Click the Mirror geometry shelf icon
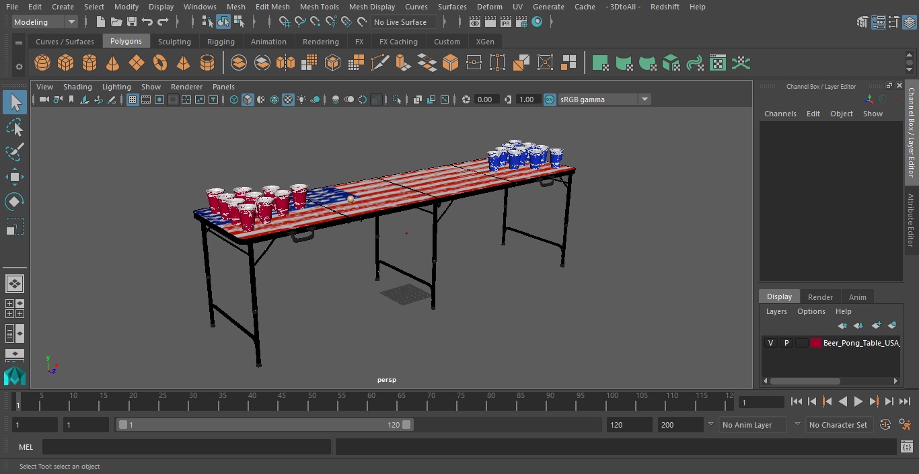The image size is (919, 474). tap(285, 63)
